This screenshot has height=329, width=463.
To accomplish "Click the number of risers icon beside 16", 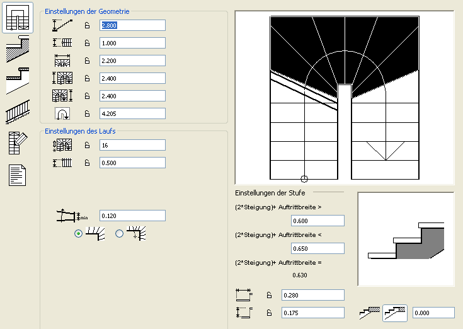I will (62, 145).
